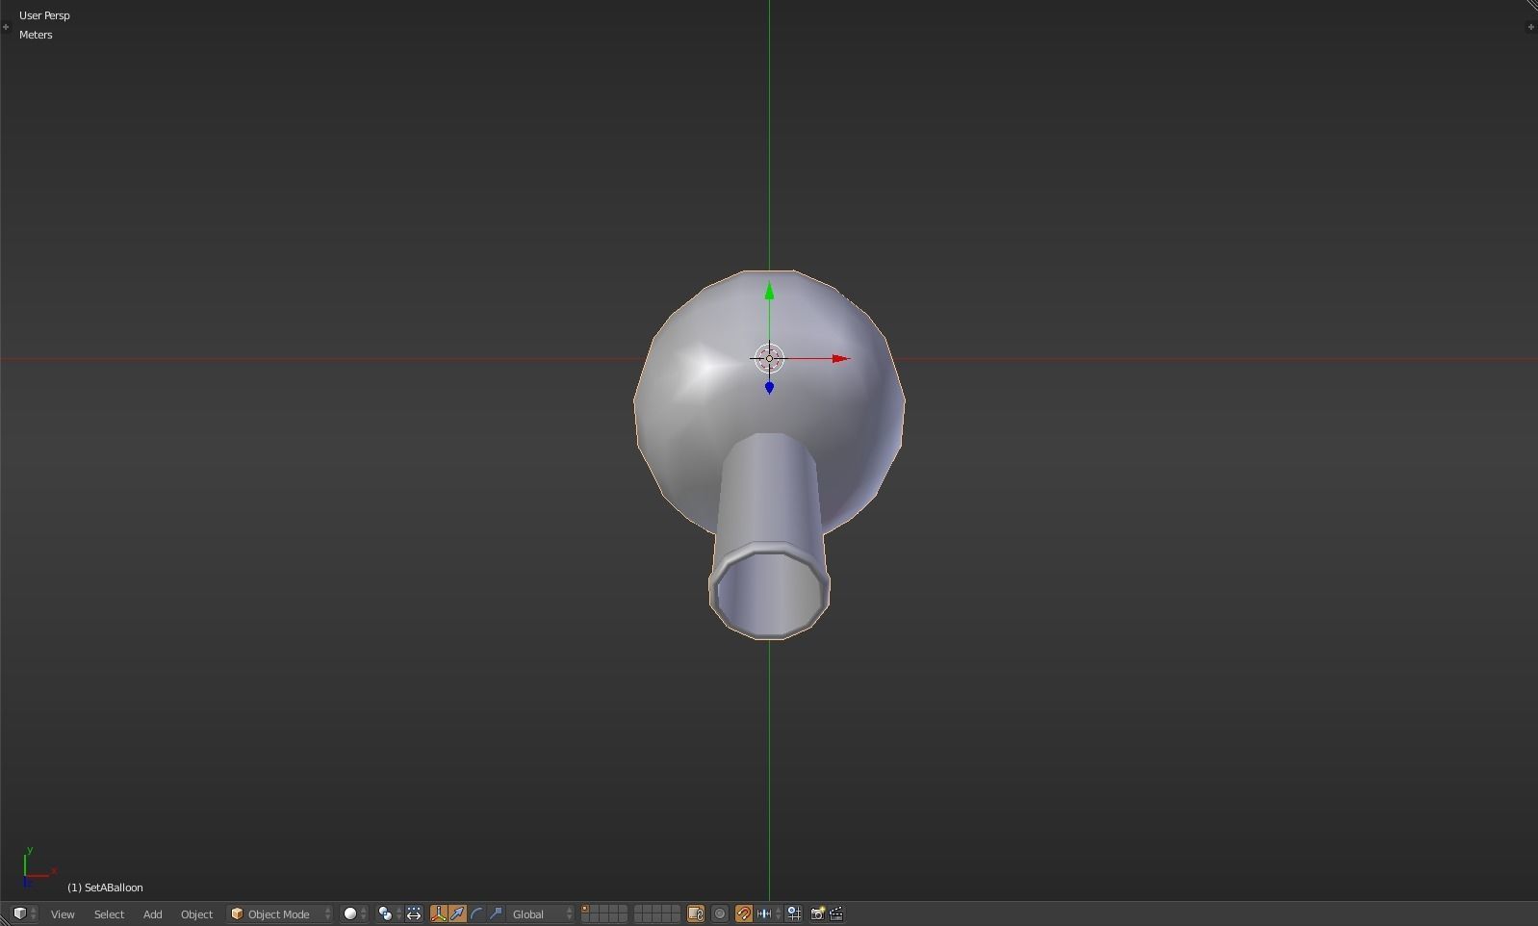Viewport: 1538px width, 926px height.
Task: Click the 'User Persp' view label
Action: [x=44, y=15]
